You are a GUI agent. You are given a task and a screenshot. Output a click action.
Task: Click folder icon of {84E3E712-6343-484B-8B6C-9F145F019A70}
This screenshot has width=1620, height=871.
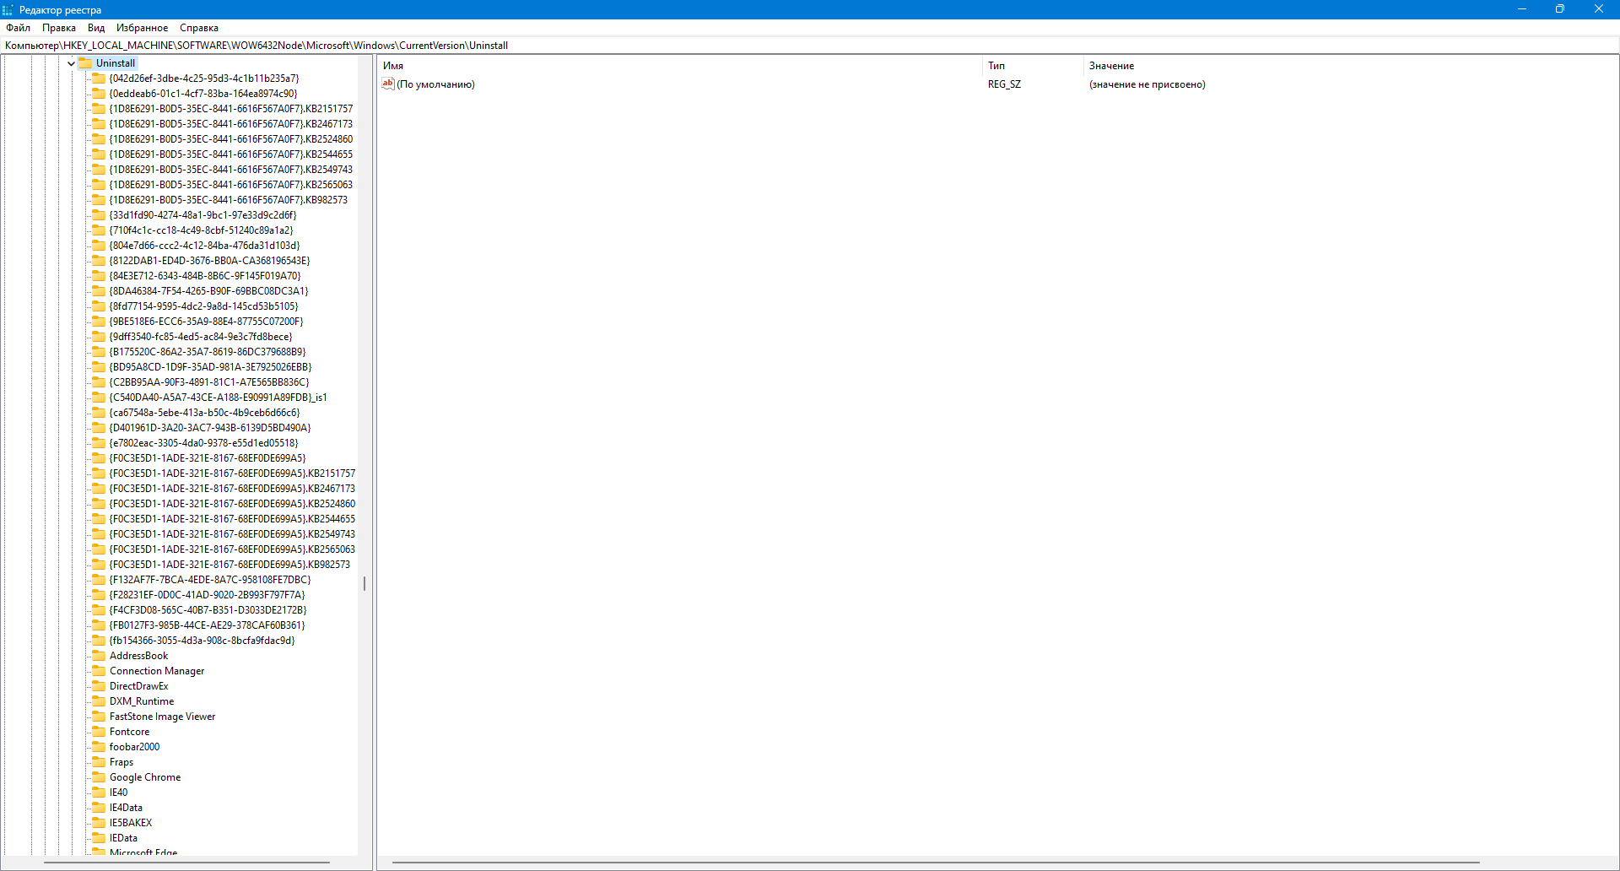pyautogui.click(x=99, y=276)
